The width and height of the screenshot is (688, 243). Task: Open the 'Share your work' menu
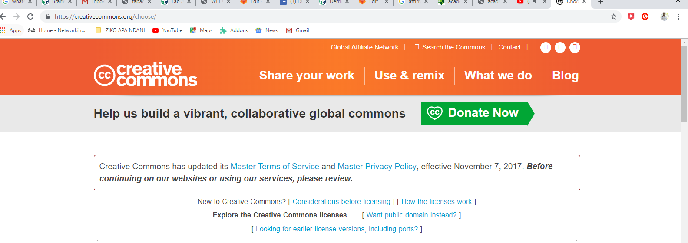pyautogui.click(x=307, y=76)
